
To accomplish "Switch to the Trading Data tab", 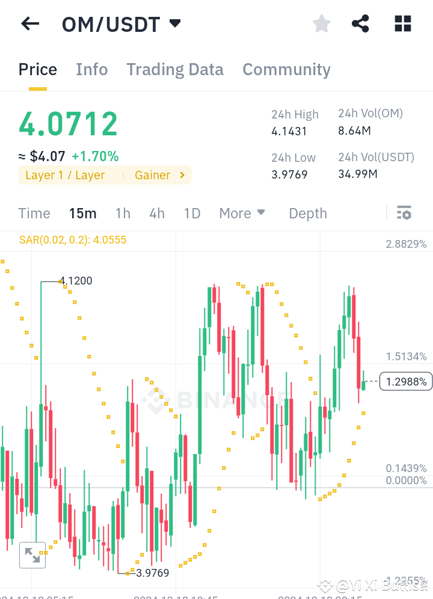I will coord(174,69).
